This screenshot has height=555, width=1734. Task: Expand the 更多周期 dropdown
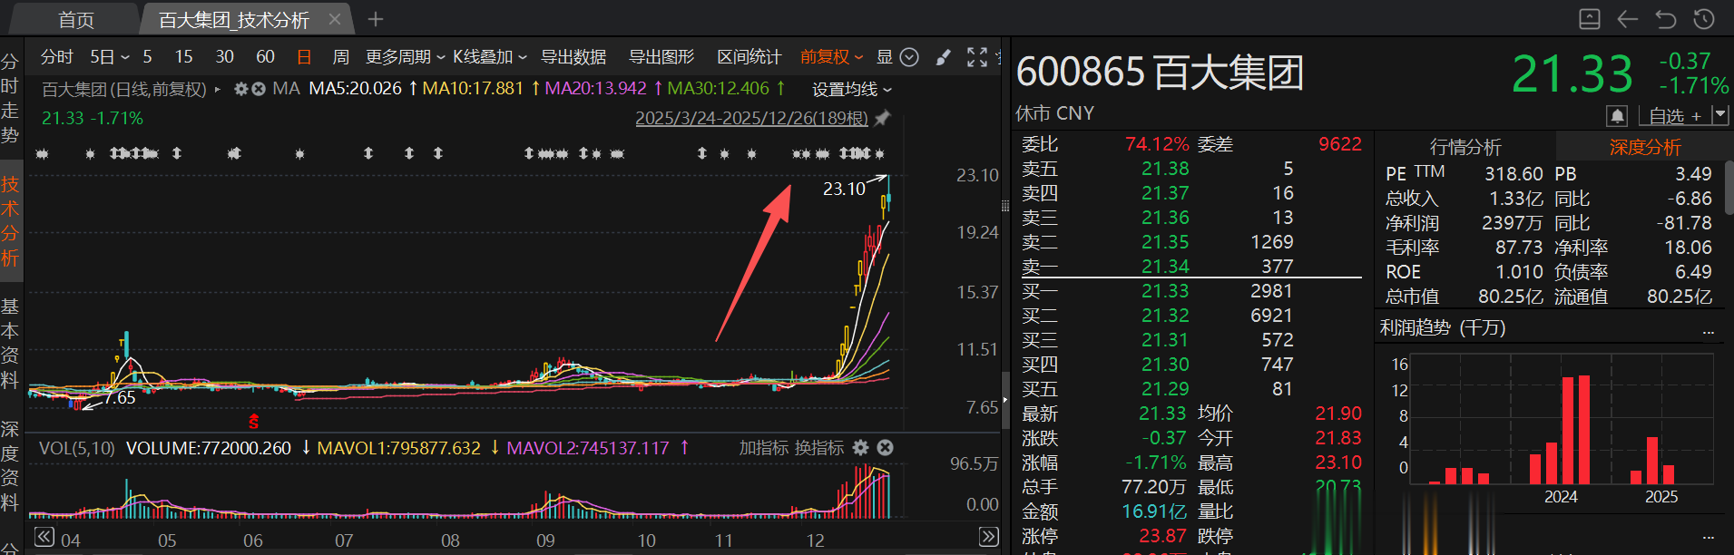click(x=406, y=57)
